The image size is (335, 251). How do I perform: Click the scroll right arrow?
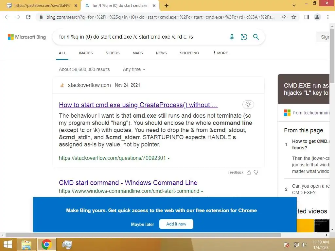pyautogui.click(x=327, y=235)
